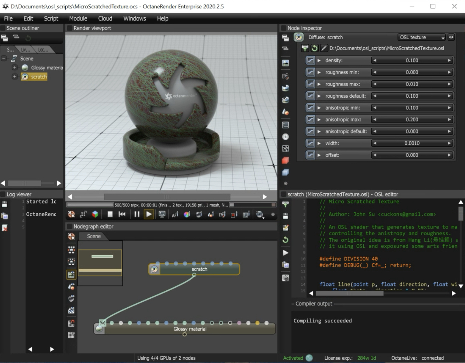Select the scratch item in Scene outliner
The image size is (465, 363).
(34, 77)
